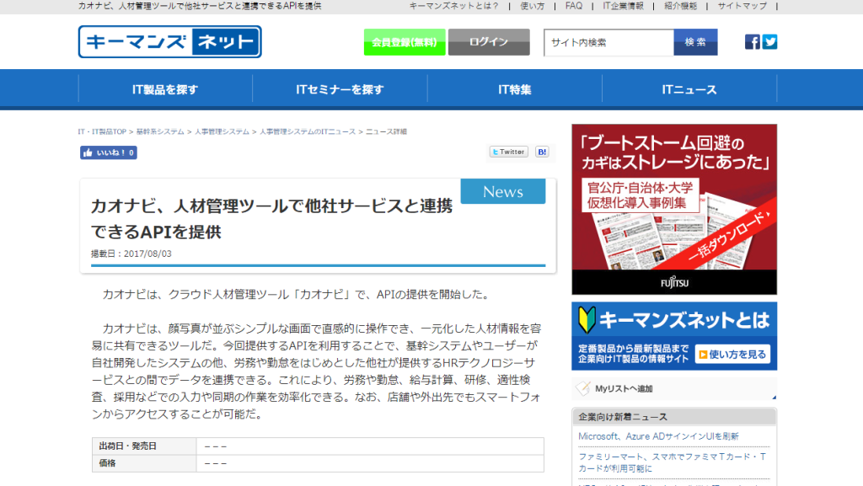Open the サイトマップ top link
Image resolution: width=863 pixels, height=486 pixels.
[x=742, y=6]
